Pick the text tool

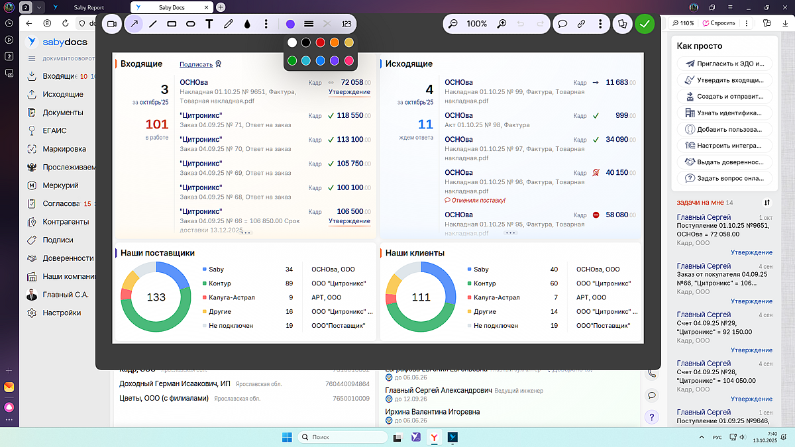(x=209, y=24)
